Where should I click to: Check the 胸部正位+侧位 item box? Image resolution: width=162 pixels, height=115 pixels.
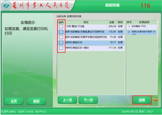pos(61,48)
